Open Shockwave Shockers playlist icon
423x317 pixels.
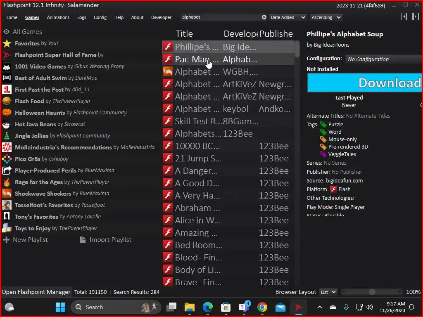7,194
